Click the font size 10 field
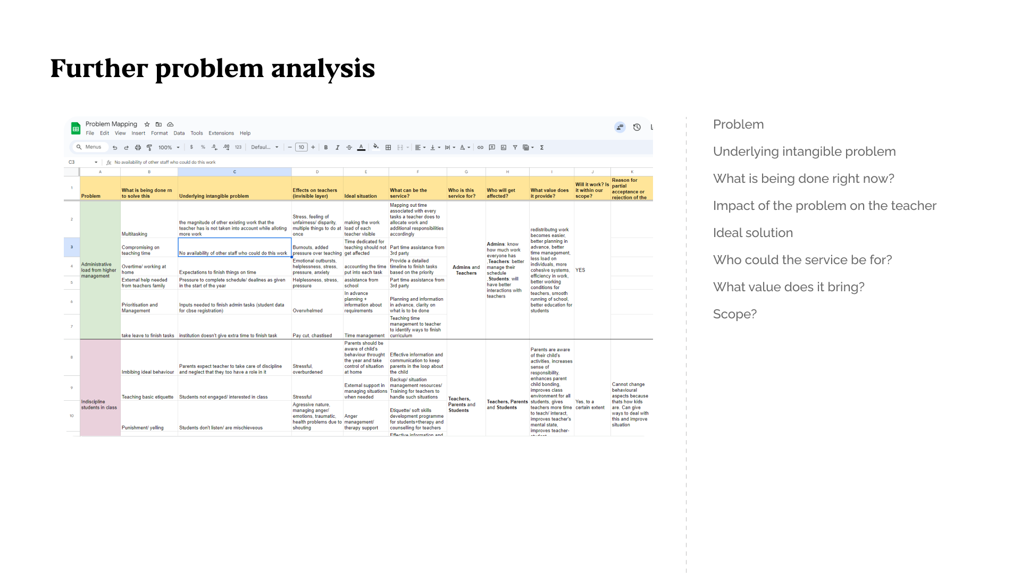 click(302, 147)
